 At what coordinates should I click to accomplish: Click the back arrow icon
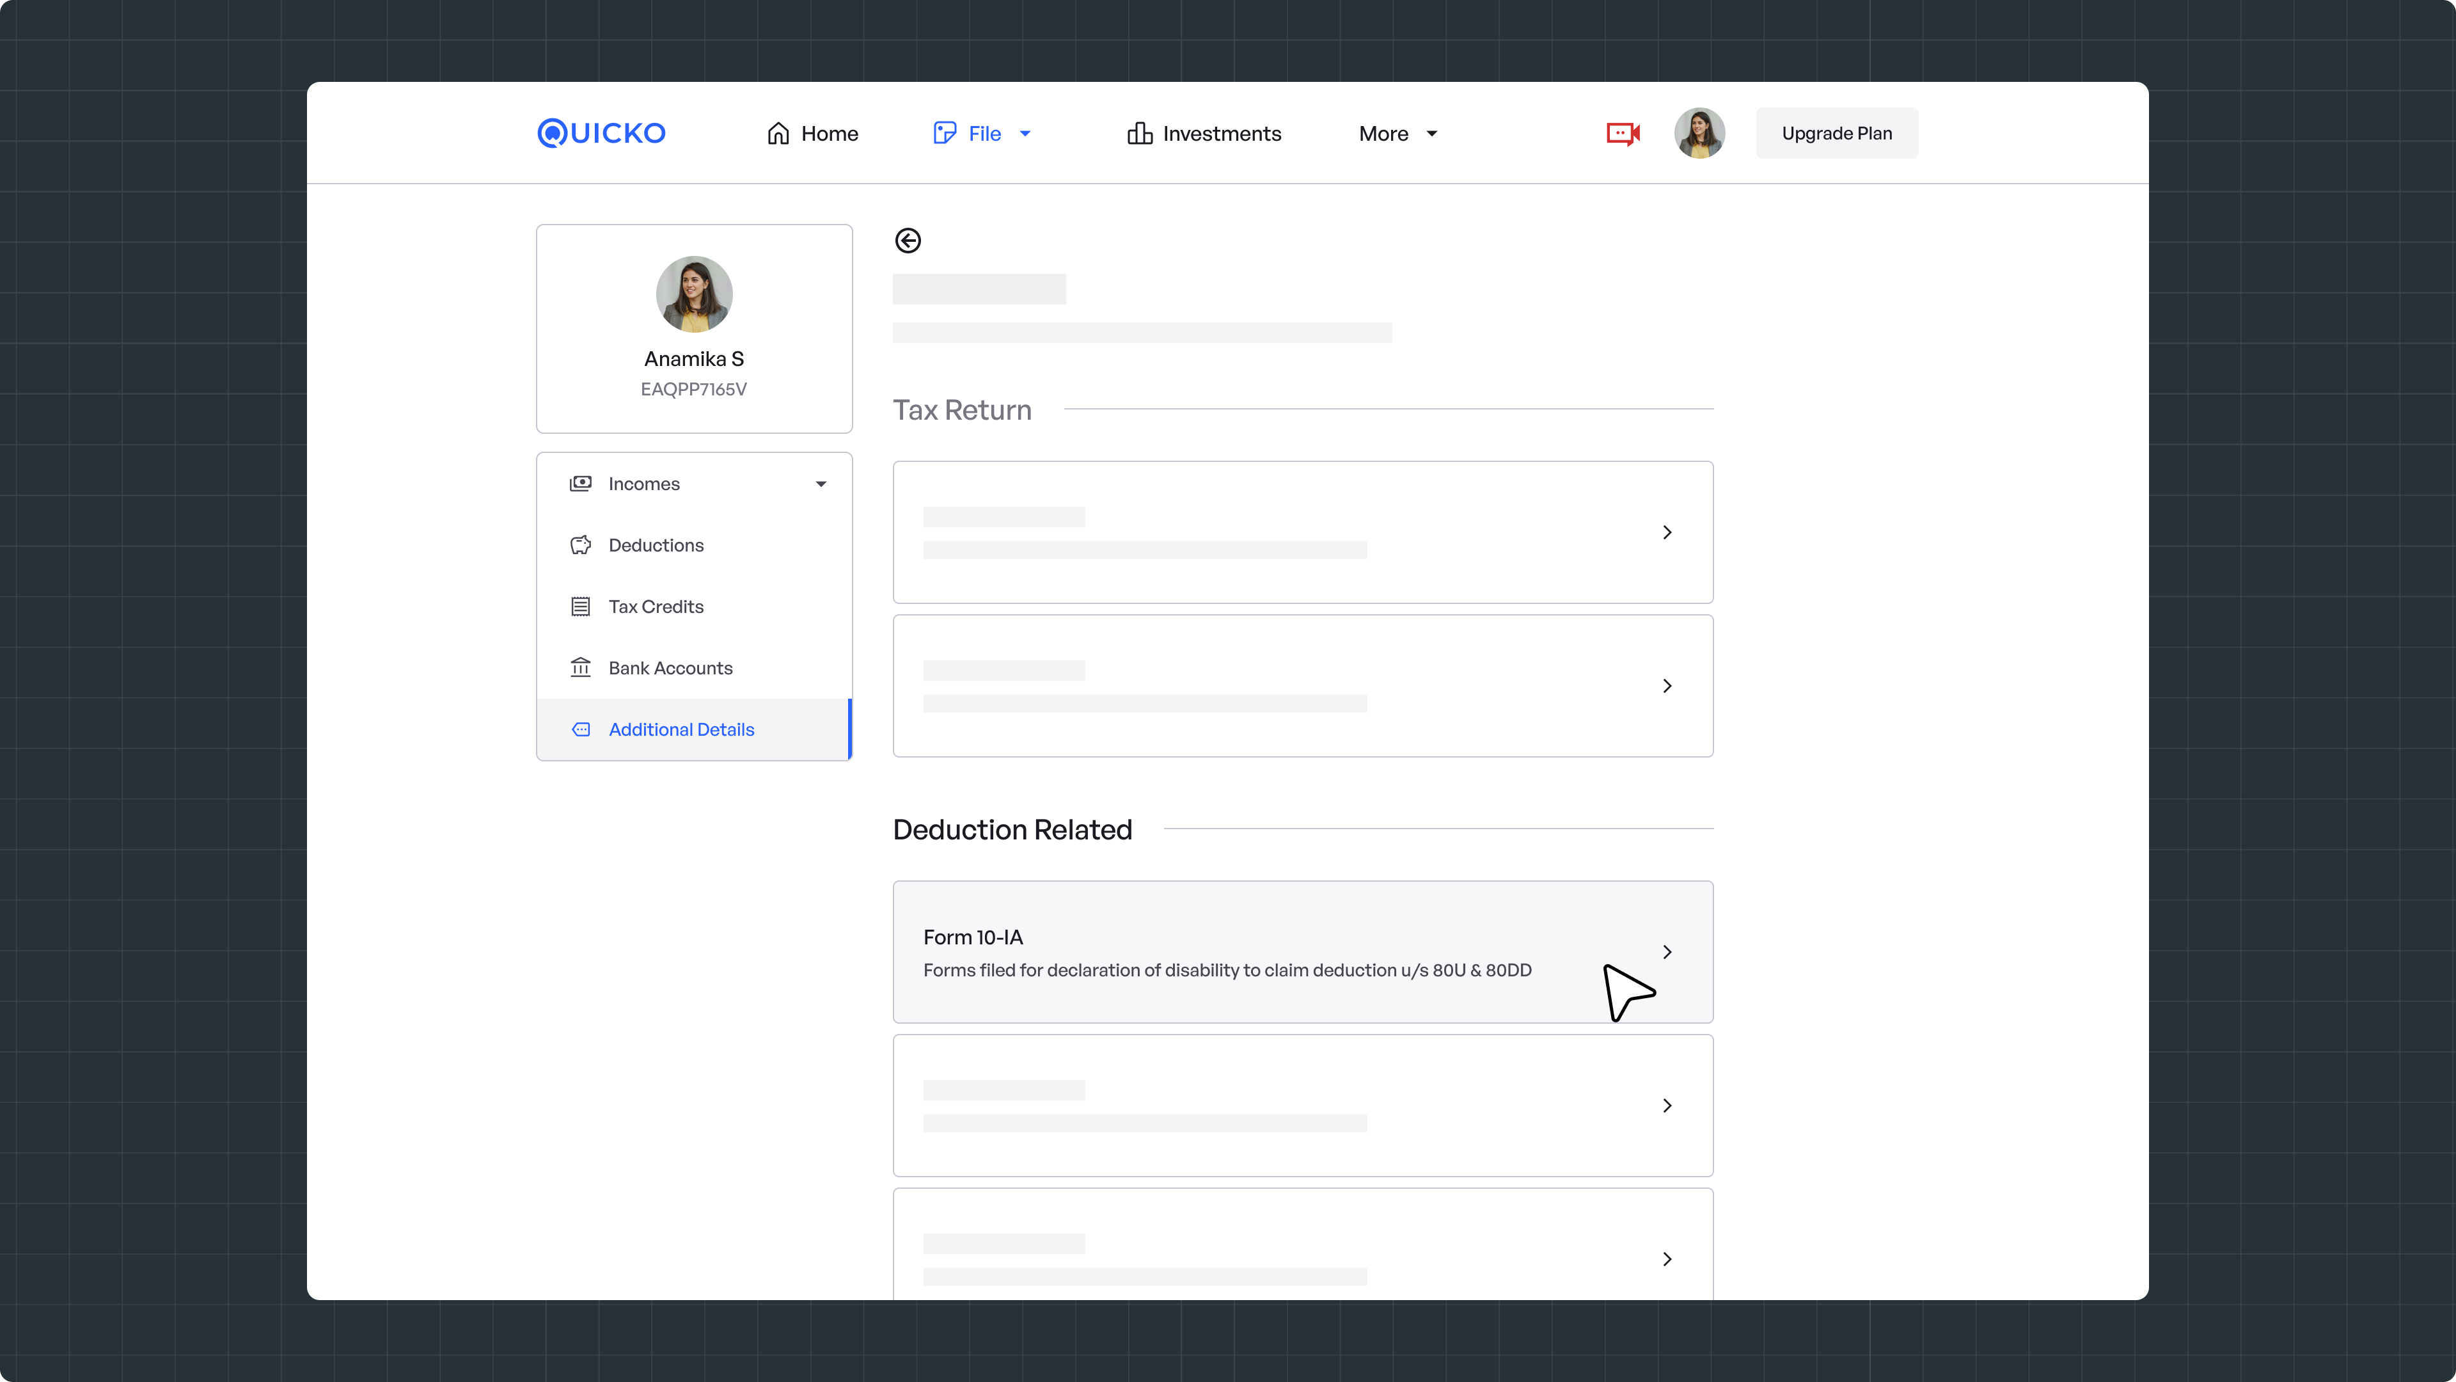click(x=908, y=241)
